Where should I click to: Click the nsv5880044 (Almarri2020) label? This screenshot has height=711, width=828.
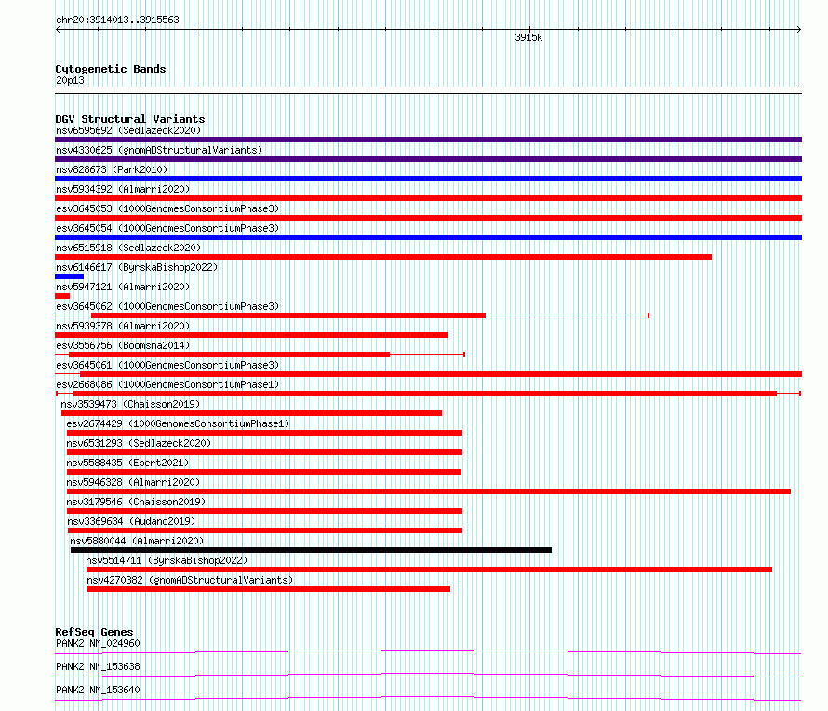[x=137, y=541]
